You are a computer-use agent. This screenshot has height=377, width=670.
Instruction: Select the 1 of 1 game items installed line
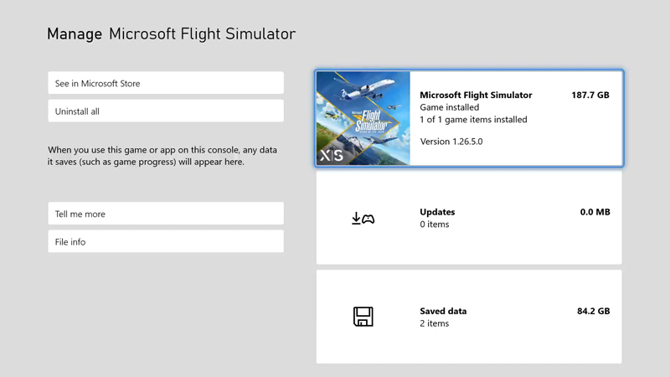point(473,120)
